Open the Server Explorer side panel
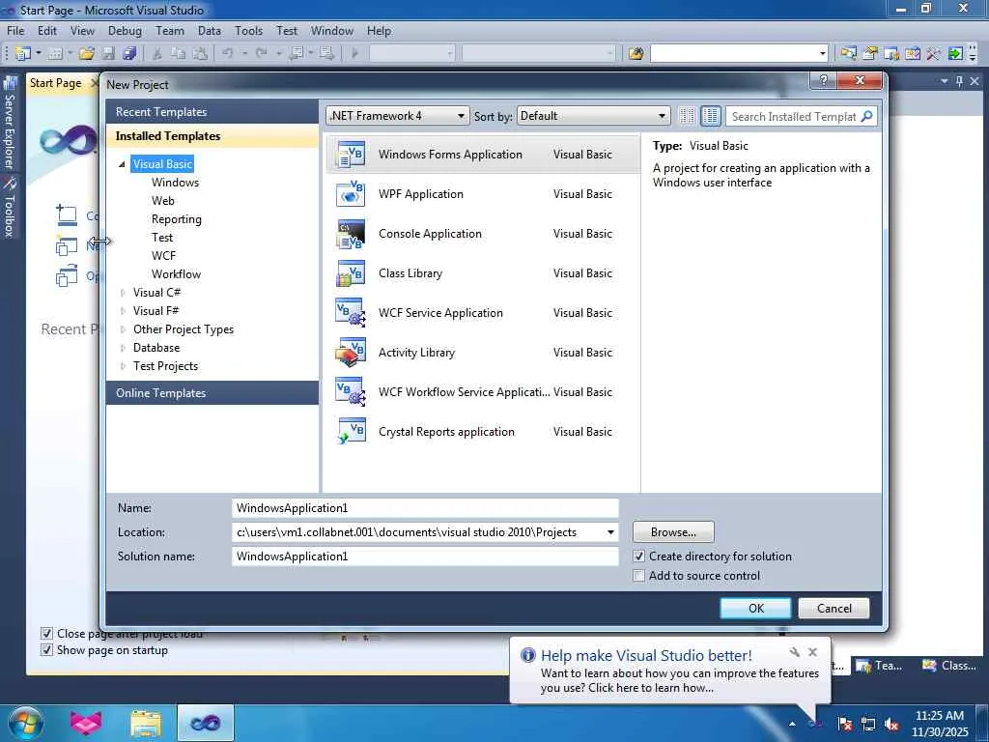989x742 pixels. point(10,123)
